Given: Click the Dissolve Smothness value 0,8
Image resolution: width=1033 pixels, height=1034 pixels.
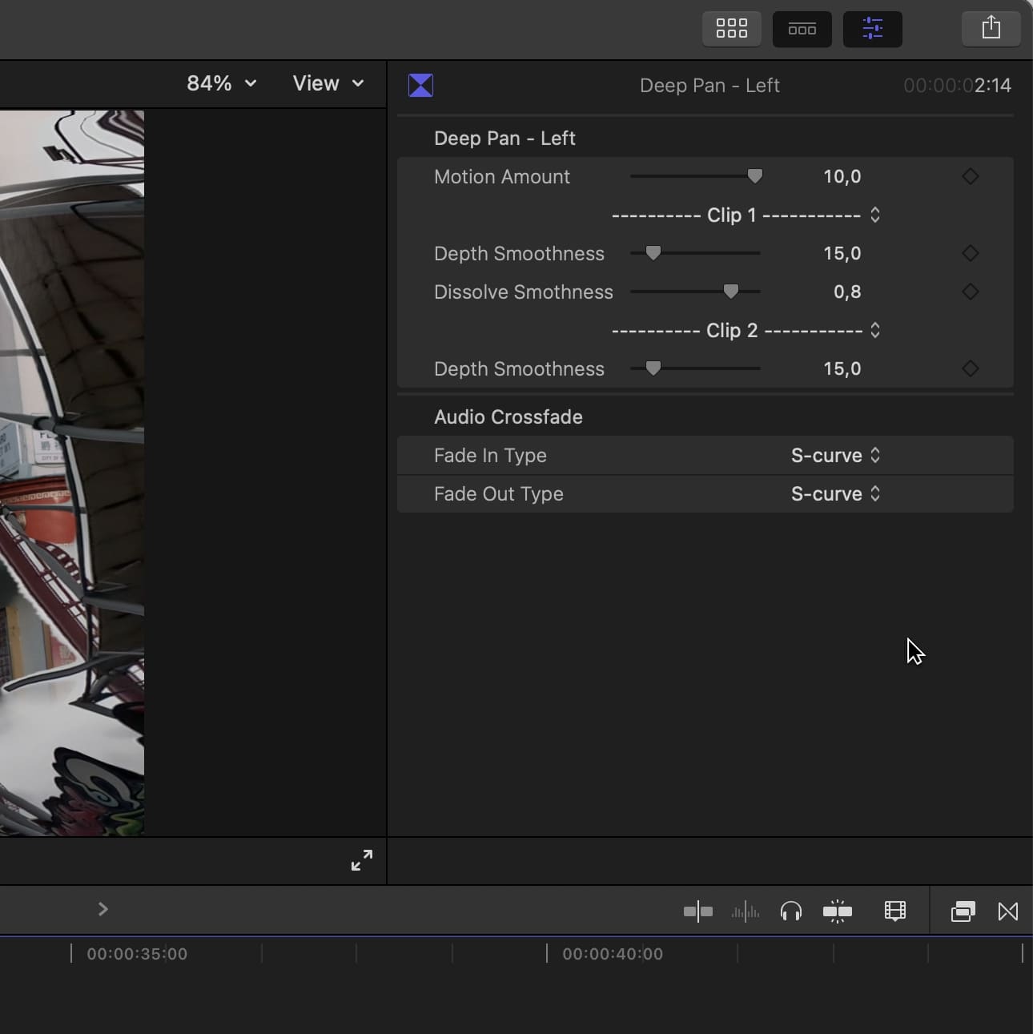Looking at the screenshot, I should click(846, 292).
